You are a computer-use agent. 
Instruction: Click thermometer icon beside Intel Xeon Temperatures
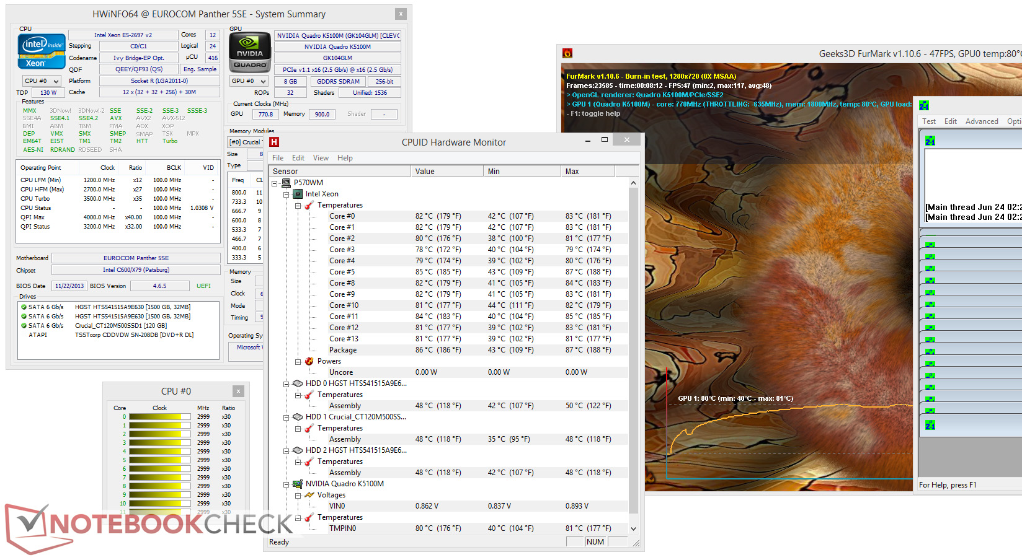pyautogui.click(x=309, y=205)
